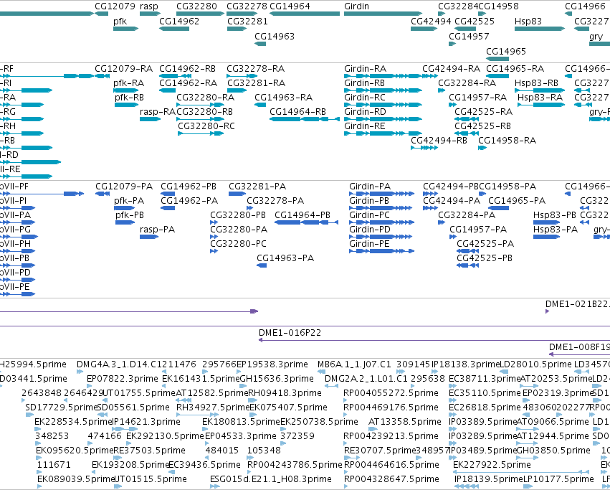Select transcript Girdin-RD

pyautogui.click(x=383, y=119)
